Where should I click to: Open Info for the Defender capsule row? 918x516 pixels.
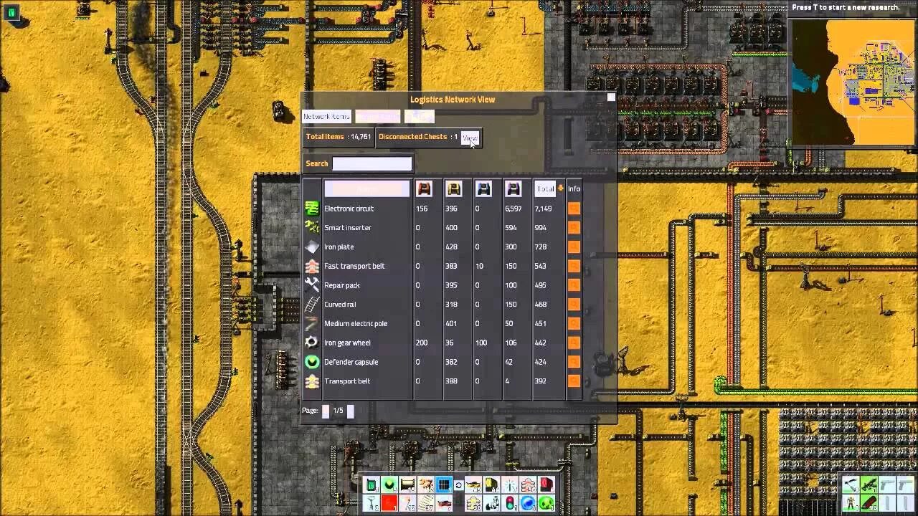[574, 362]
